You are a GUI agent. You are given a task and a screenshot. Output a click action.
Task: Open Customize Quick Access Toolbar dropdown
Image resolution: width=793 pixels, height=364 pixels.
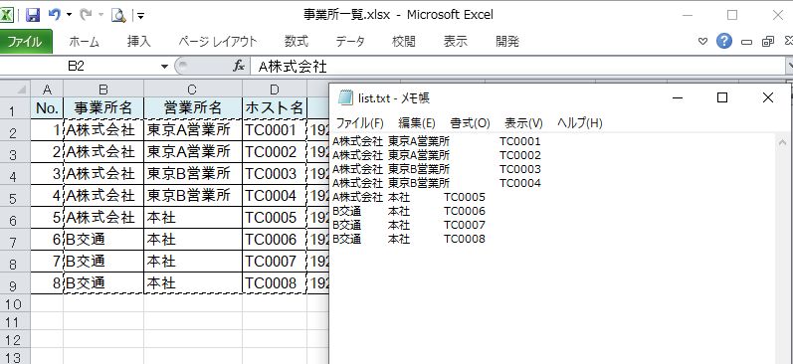click(140, 16)
